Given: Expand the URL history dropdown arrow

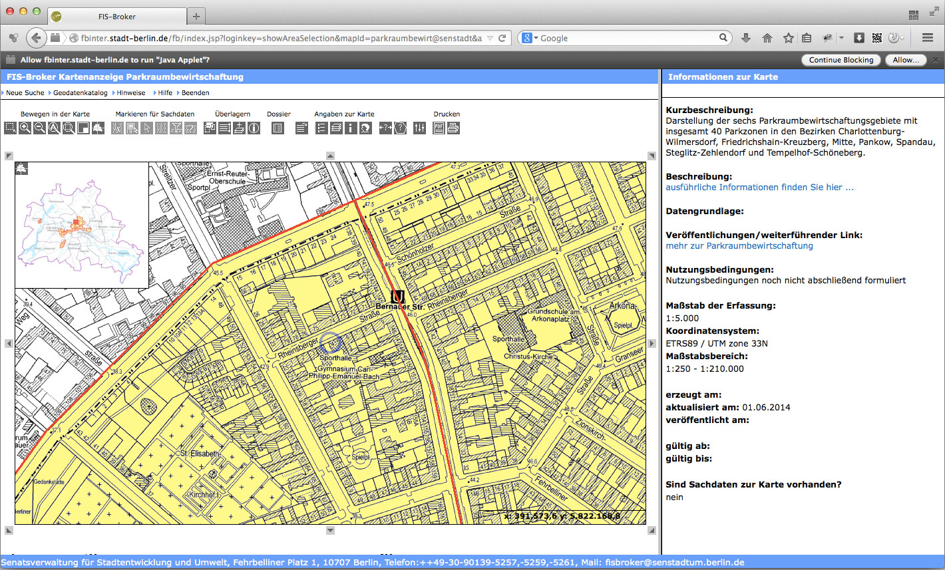Looking at the screenshot, I should tap(490, 39).
